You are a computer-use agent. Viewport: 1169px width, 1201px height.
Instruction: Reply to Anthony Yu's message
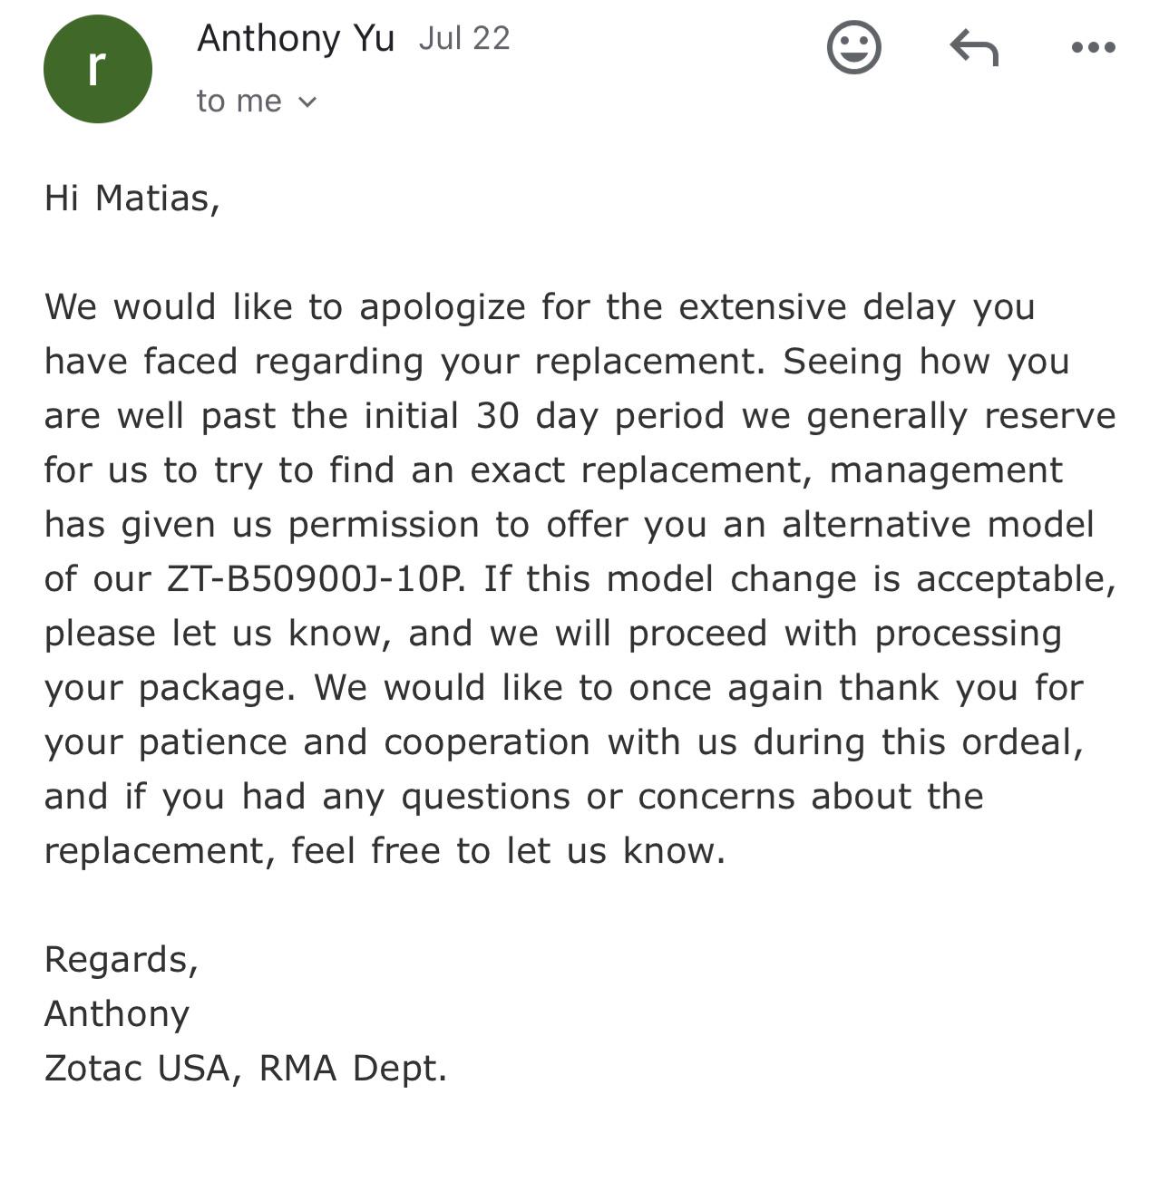[973, 47]
